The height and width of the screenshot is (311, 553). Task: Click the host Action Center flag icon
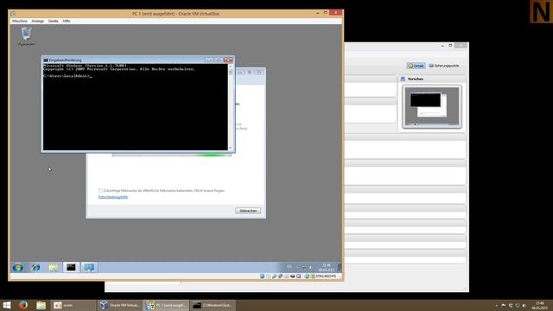click(x=503, y=305)
